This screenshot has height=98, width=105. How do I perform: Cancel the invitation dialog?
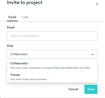click(73, 89)
